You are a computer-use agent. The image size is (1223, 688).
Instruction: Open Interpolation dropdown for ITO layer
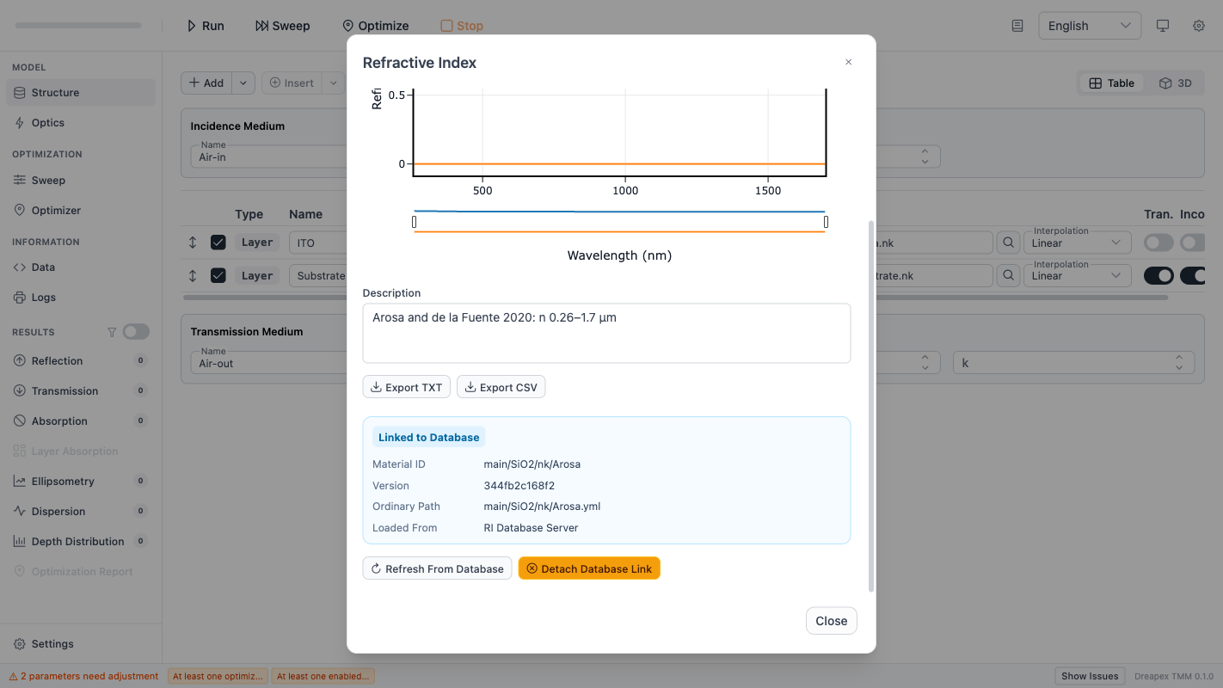1077,242
